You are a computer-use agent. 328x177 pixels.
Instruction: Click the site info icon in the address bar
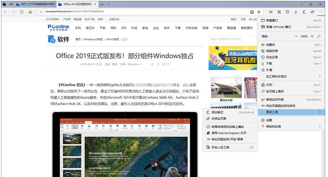[x=41, y=12]
